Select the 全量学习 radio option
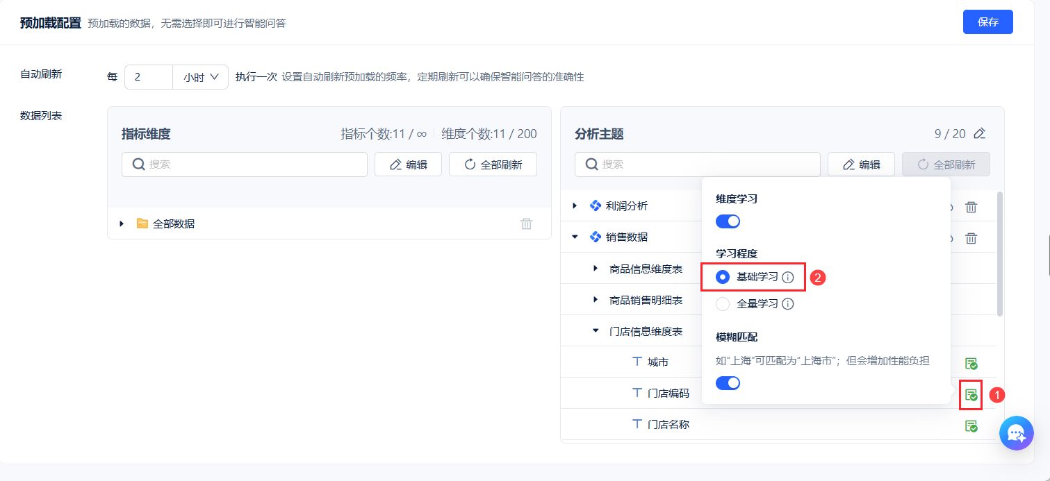Image resolution: width=1050 pixels, height=481 pixels. (723, 304)
